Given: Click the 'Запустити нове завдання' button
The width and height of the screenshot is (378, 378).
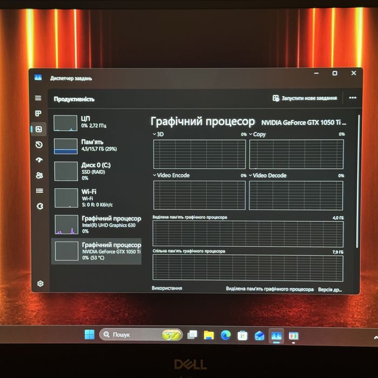Looking at the screenshot, I should coord(305,98).
